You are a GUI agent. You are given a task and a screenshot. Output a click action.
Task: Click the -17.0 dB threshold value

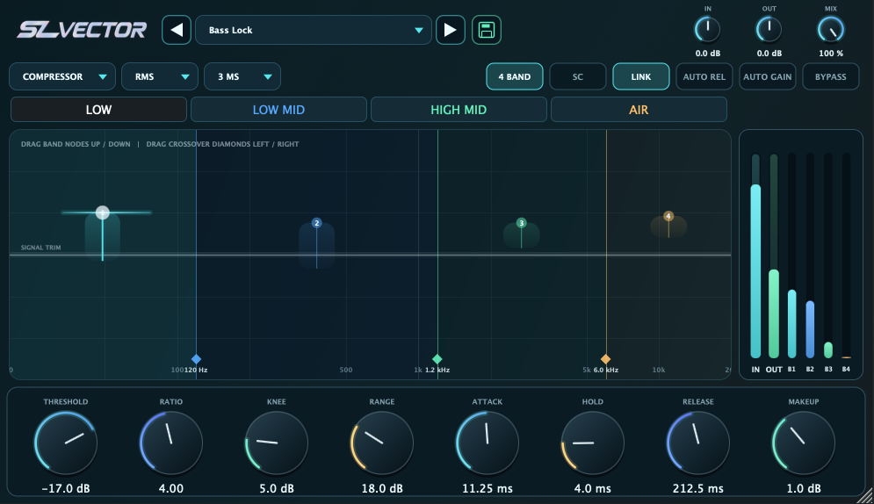click(x=66, y=488)
